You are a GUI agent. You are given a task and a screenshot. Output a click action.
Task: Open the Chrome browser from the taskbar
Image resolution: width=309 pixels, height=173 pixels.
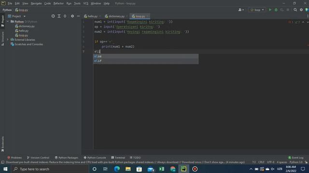click(173, 169)
